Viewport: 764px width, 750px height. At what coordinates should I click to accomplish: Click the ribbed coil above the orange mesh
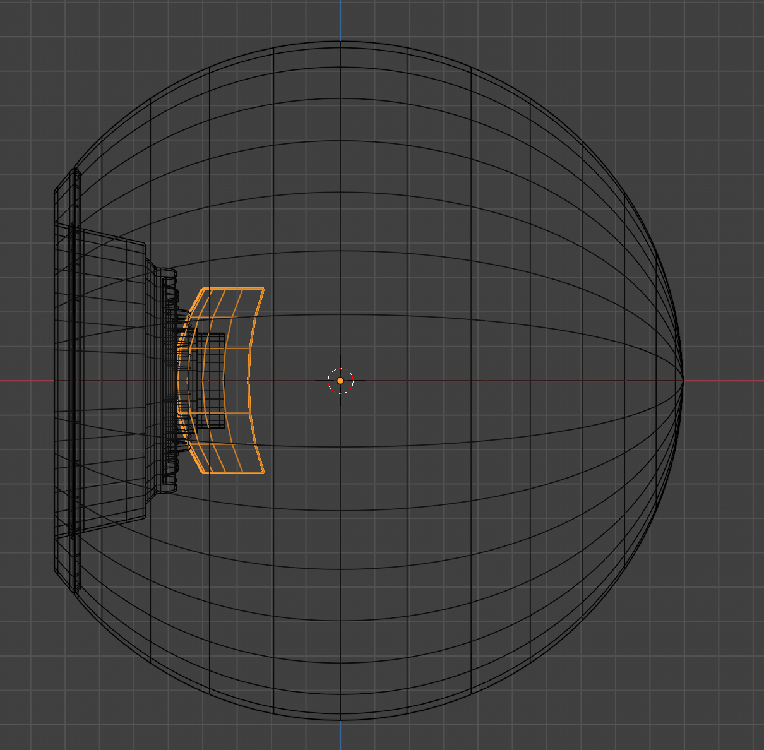click(x=168, y=284)
